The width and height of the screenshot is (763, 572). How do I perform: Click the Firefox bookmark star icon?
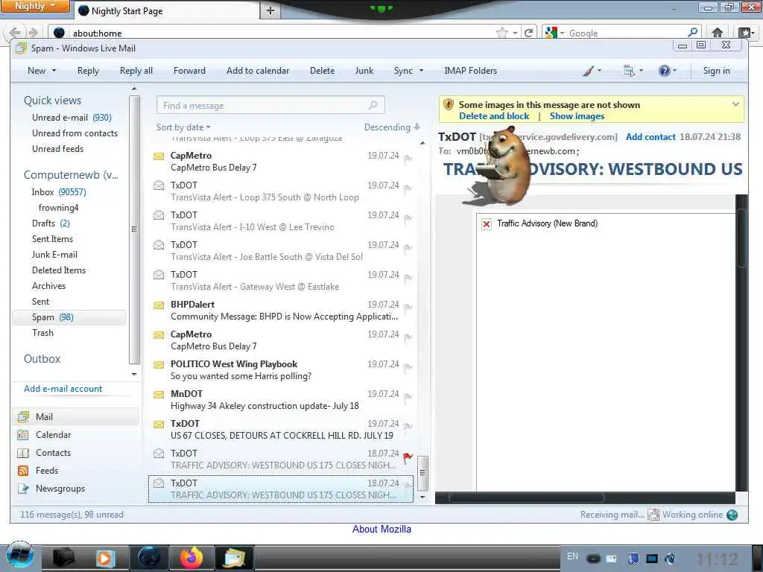[501, 33]
